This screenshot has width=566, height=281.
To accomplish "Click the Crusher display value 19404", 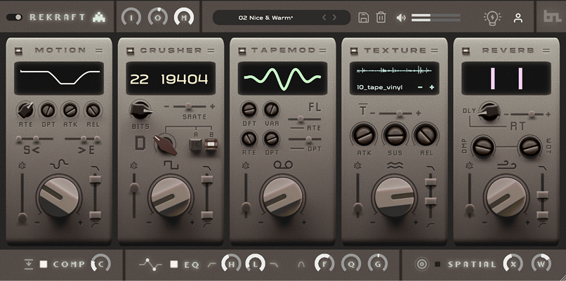I will click(185, 79).
